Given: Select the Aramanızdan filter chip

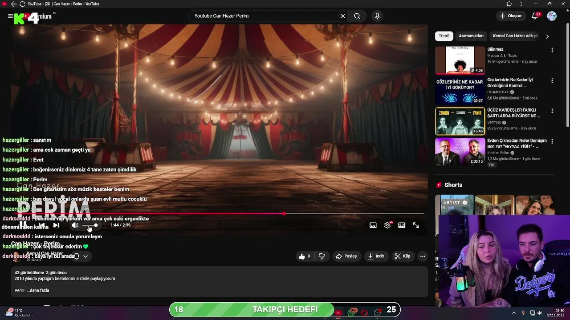Looking at the screenshot, I should click(x=471, y=36).
